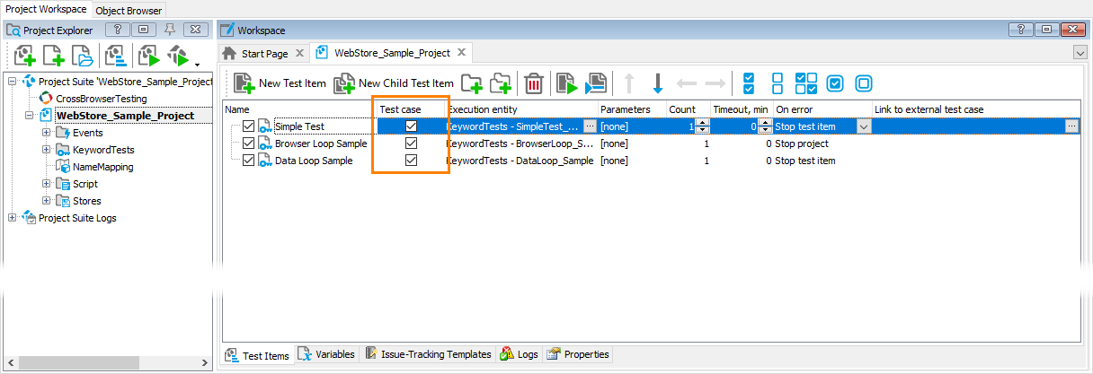Click the Project Explorer help question-mark button
The height and width of the screenshot is (374, 1093).
120,30
